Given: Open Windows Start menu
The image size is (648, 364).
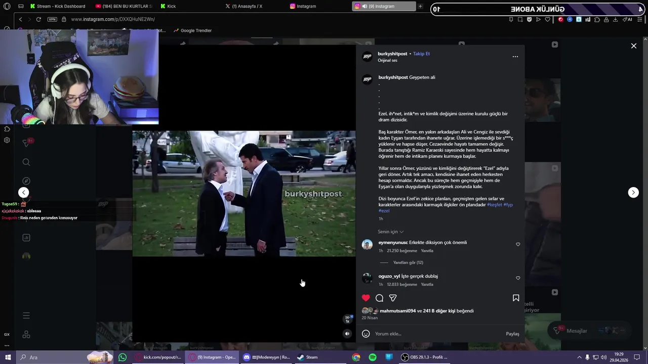Looking at the screenshot, I should [x=8, y=357].
